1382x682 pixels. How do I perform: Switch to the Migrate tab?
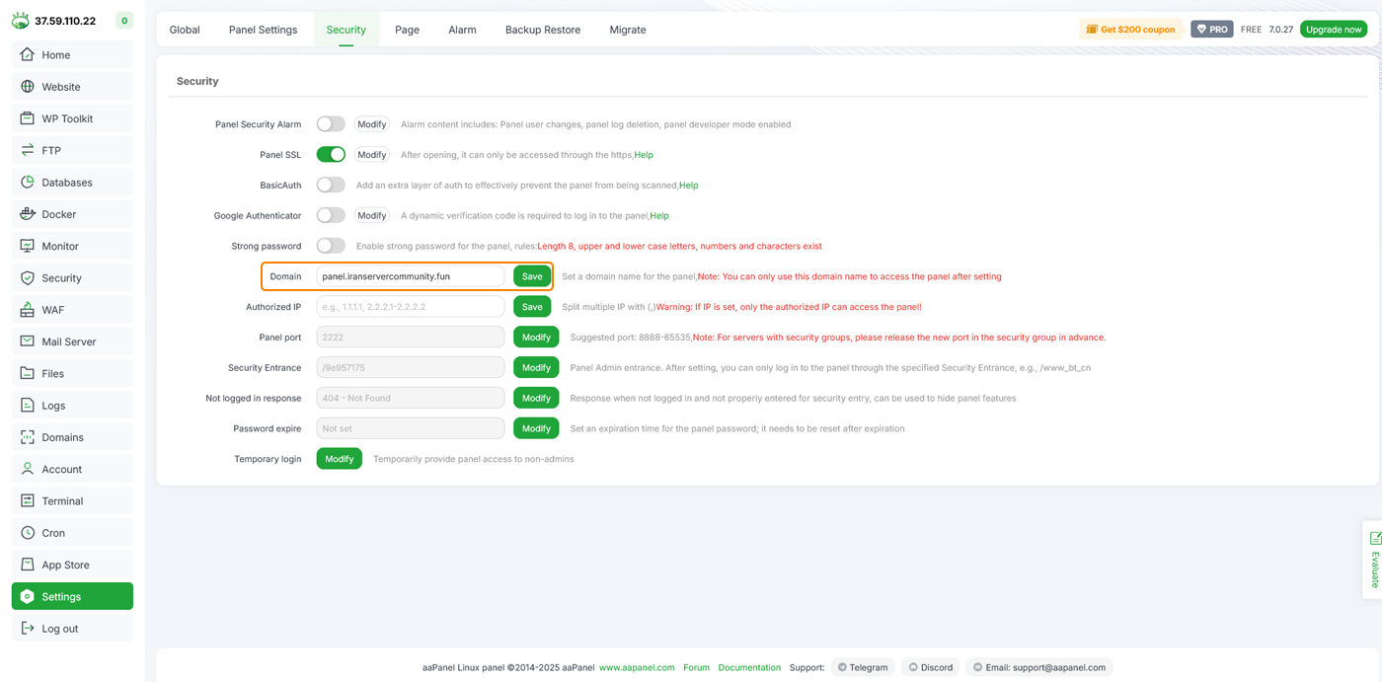627,30
